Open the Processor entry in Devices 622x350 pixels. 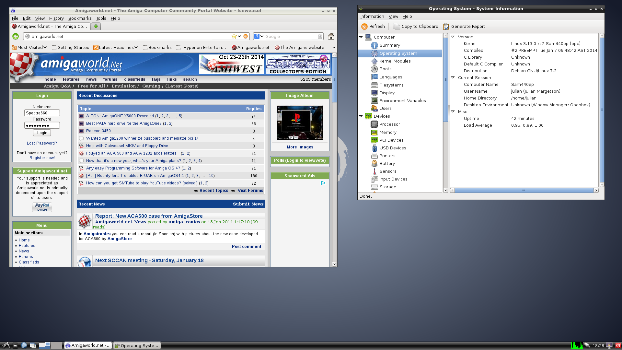(x=389, y=124)
